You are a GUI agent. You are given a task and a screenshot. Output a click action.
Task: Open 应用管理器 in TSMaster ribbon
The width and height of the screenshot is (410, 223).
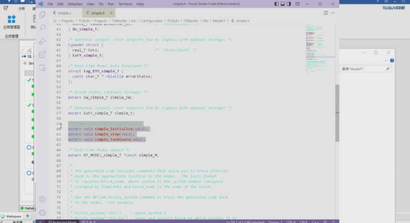click(x=12, y=22)
